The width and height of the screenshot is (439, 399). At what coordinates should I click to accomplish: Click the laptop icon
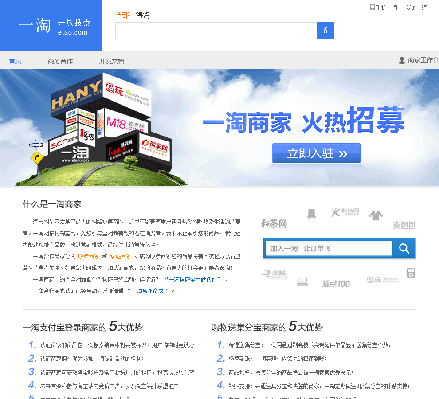coord(302,282)
